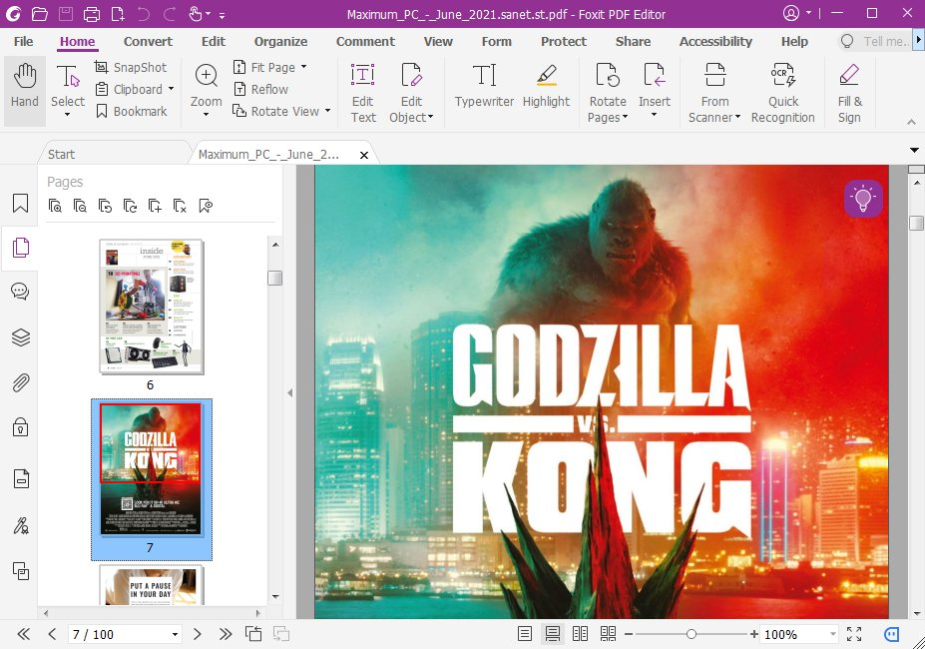Toggle facing pages view
This screenshot has width=925, height=649.
580,634
